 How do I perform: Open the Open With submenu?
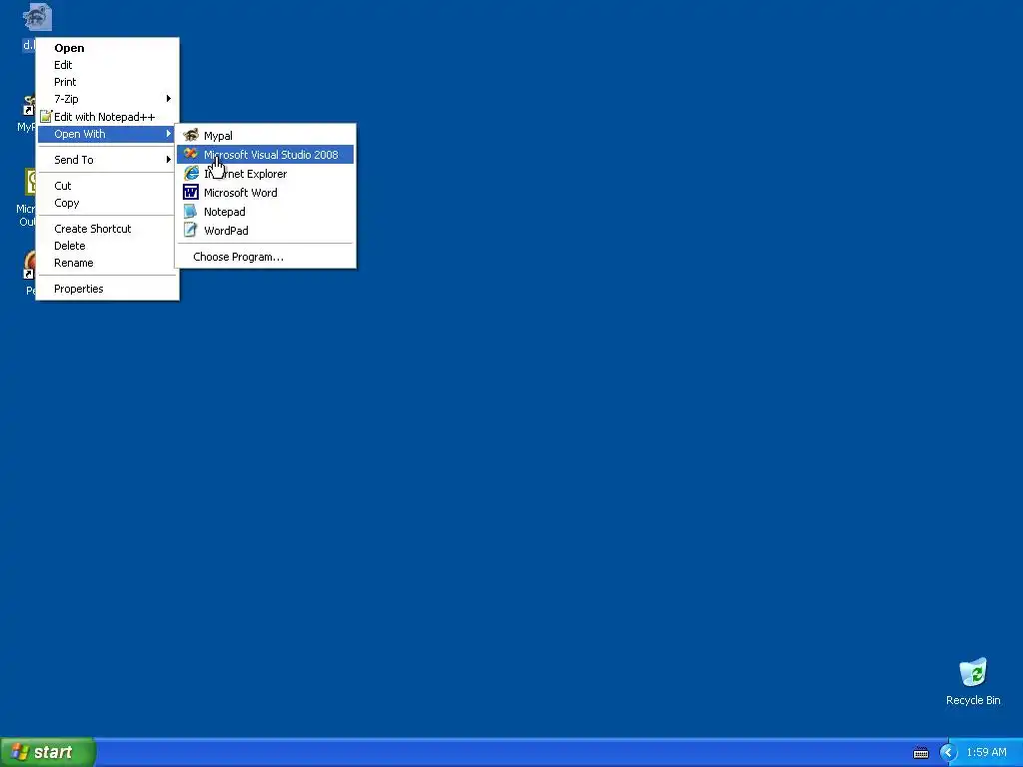(x=107, y=134)
